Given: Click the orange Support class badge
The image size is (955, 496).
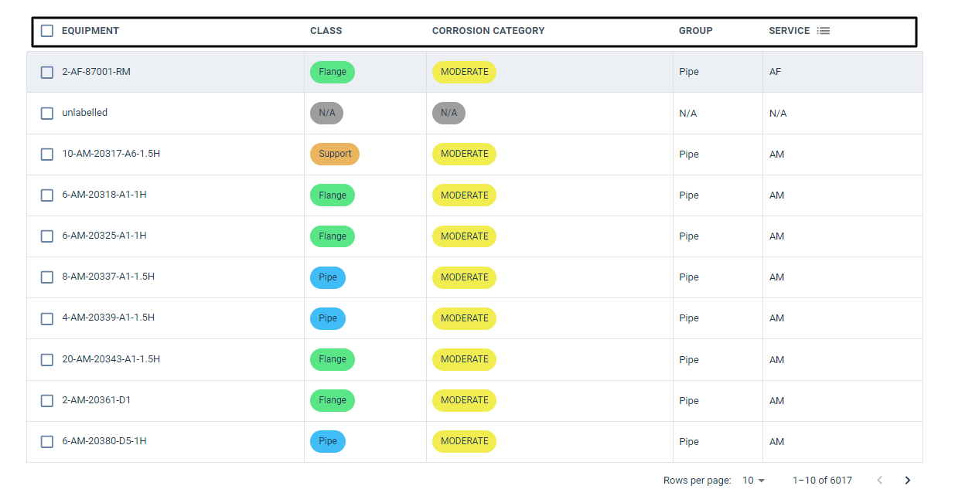Looking at the screenshot, I should [x=334, y=154].
